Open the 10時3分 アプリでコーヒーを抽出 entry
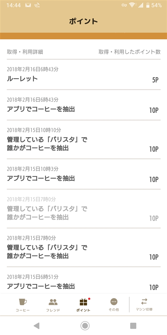 point(83,174)
